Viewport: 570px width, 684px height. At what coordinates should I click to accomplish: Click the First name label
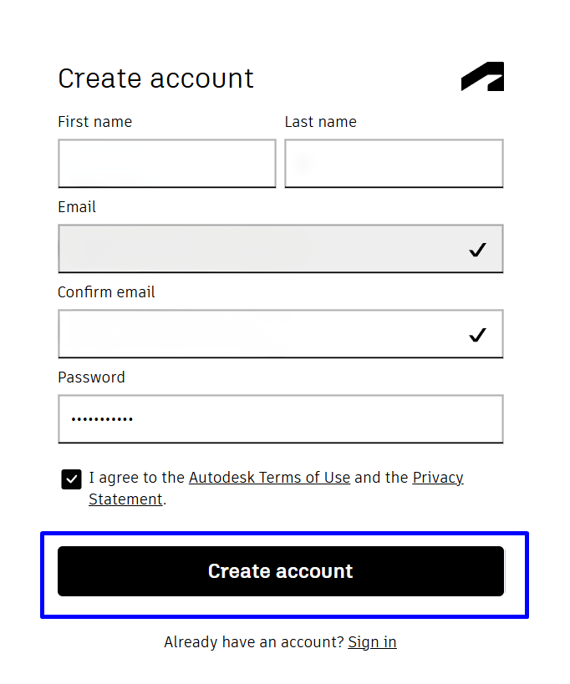pos(94,122)
